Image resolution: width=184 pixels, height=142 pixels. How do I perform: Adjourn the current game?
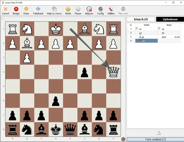pyautogui.click(x=89, y=11)
